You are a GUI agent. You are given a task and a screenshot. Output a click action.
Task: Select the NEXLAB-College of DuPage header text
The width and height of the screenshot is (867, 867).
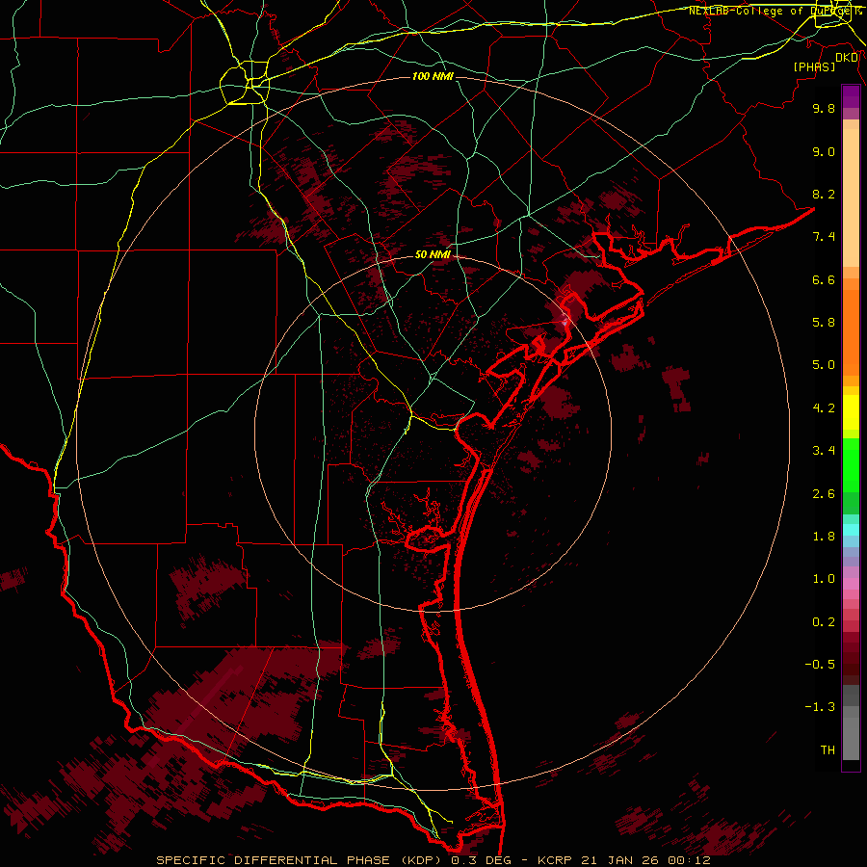click(x=775, y=11)
